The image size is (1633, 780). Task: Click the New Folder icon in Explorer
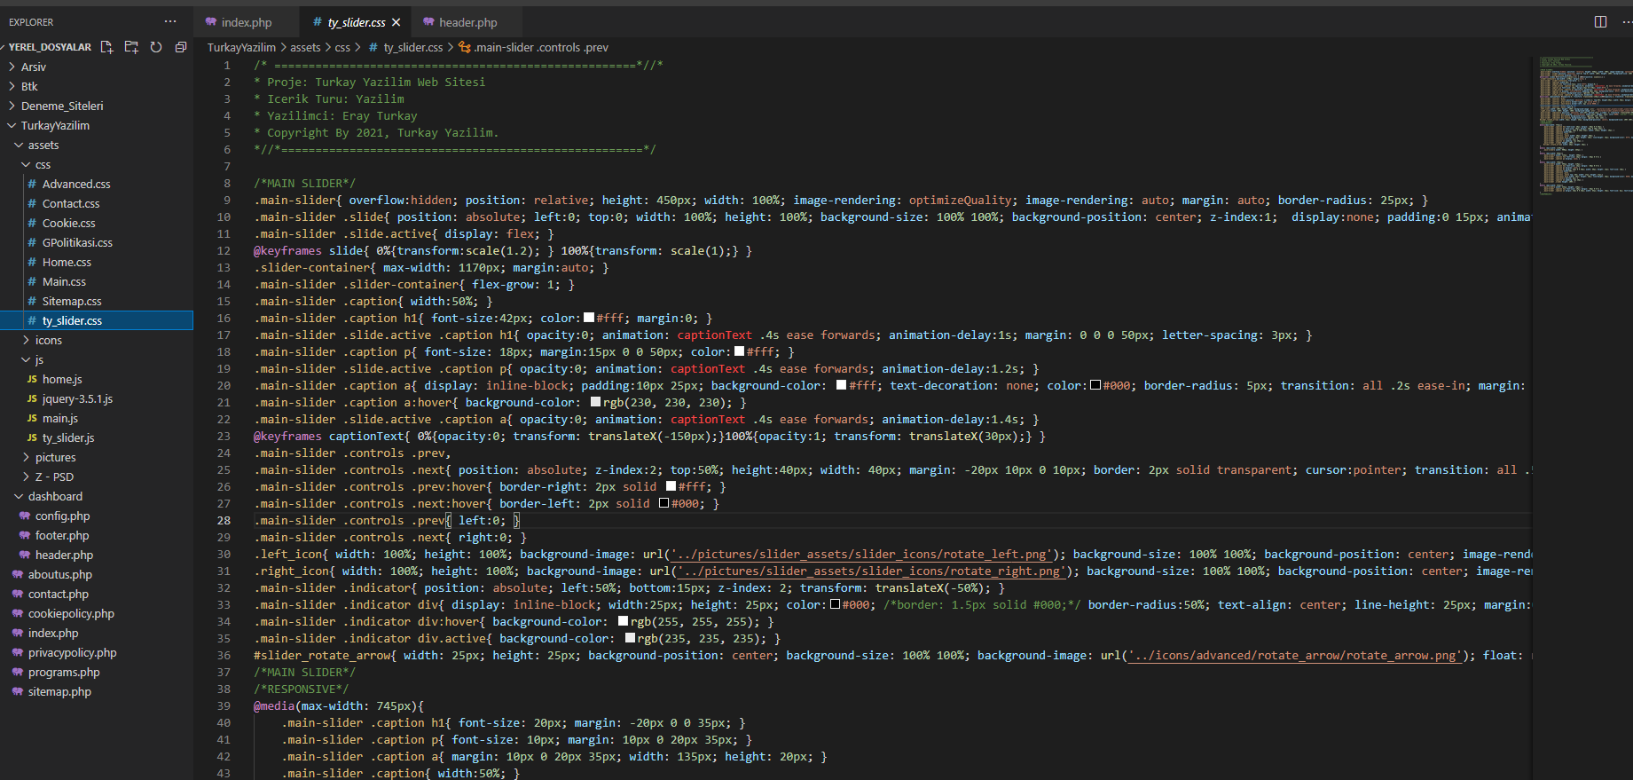(x=131, y=47)
